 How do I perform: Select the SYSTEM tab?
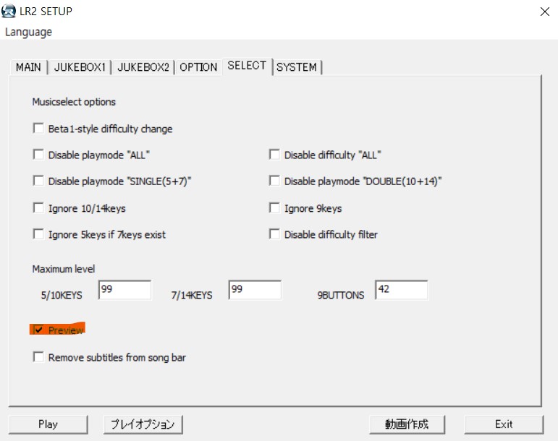(296, 67)
